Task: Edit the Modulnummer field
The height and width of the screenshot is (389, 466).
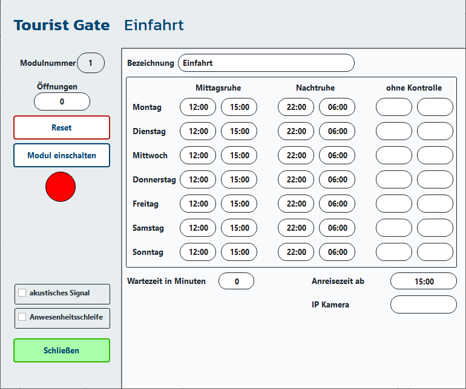Action: (x=91, y=63)
